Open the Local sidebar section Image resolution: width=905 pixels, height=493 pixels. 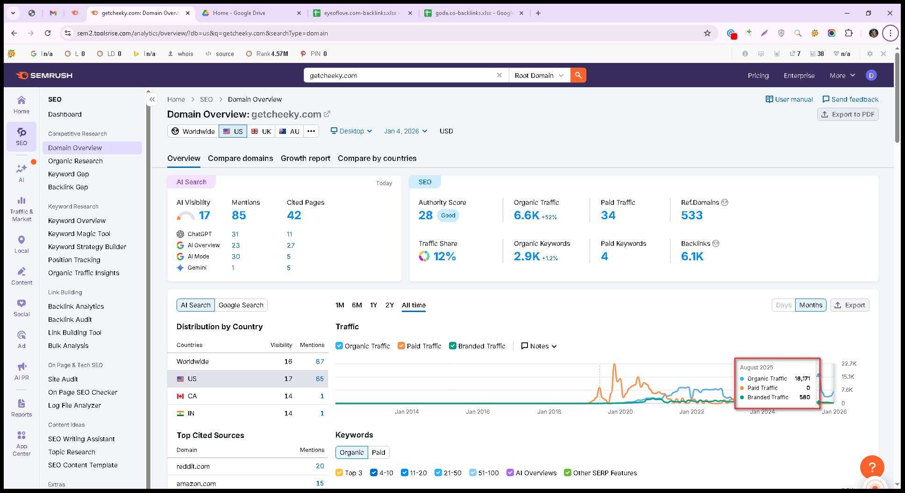point(21,244)
